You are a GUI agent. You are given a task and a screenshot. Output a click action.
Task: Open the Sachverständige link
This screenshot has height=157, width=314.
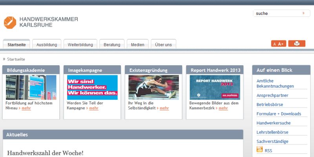(272, 141)
